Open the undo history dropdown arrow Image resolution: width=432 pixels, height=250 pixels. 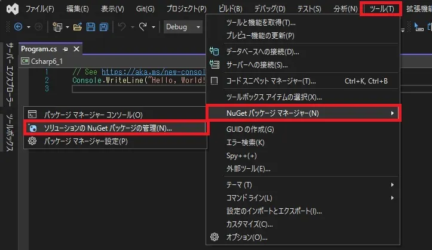(x=133, y=27)
